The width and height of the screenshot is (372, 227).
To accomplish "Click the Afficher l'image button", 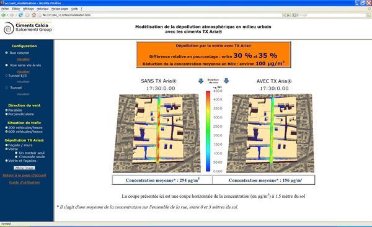I will pos(24,168).
